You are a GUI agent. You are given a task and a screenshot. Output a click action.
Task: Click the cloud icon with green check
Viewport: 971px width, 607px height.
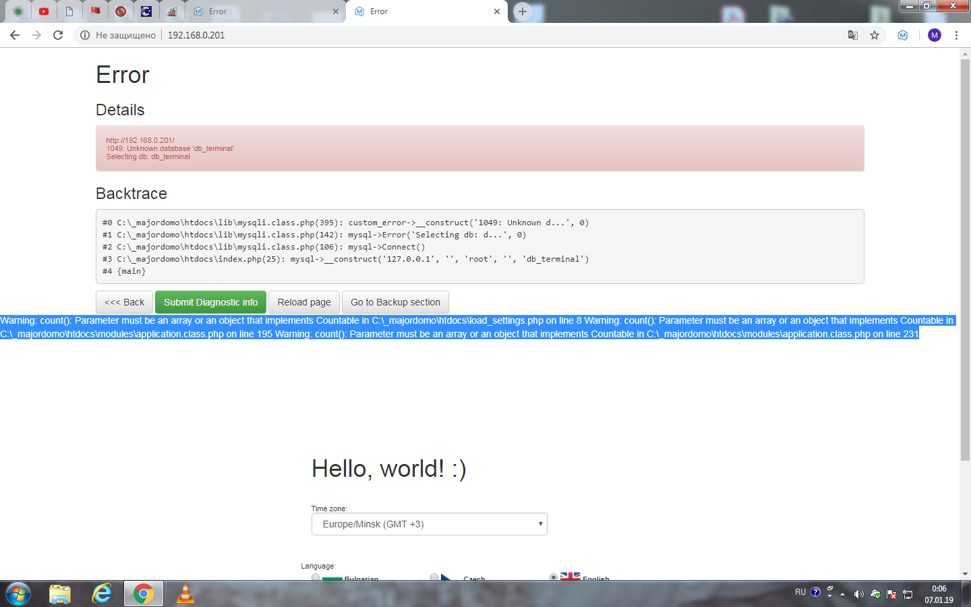pos(875,594)
